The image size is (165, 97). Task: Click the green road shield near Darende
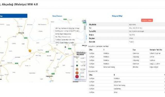(x=26, y=38)
